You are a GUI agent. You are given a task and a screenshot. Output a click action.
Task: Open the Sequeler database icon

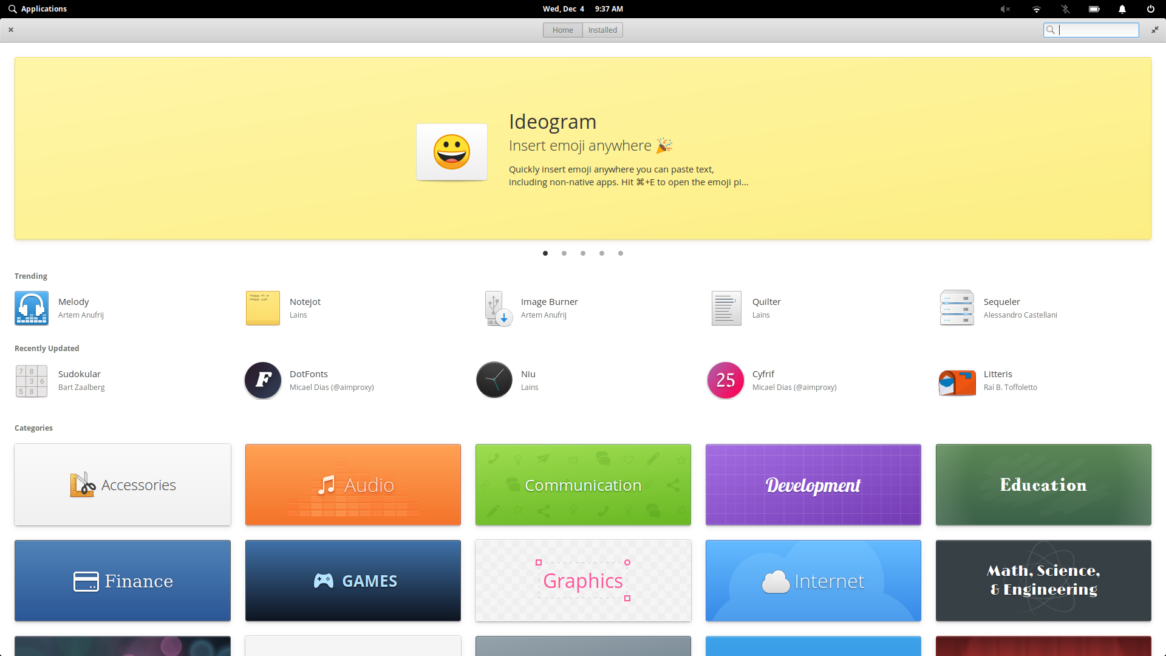[x=957, y=308]
